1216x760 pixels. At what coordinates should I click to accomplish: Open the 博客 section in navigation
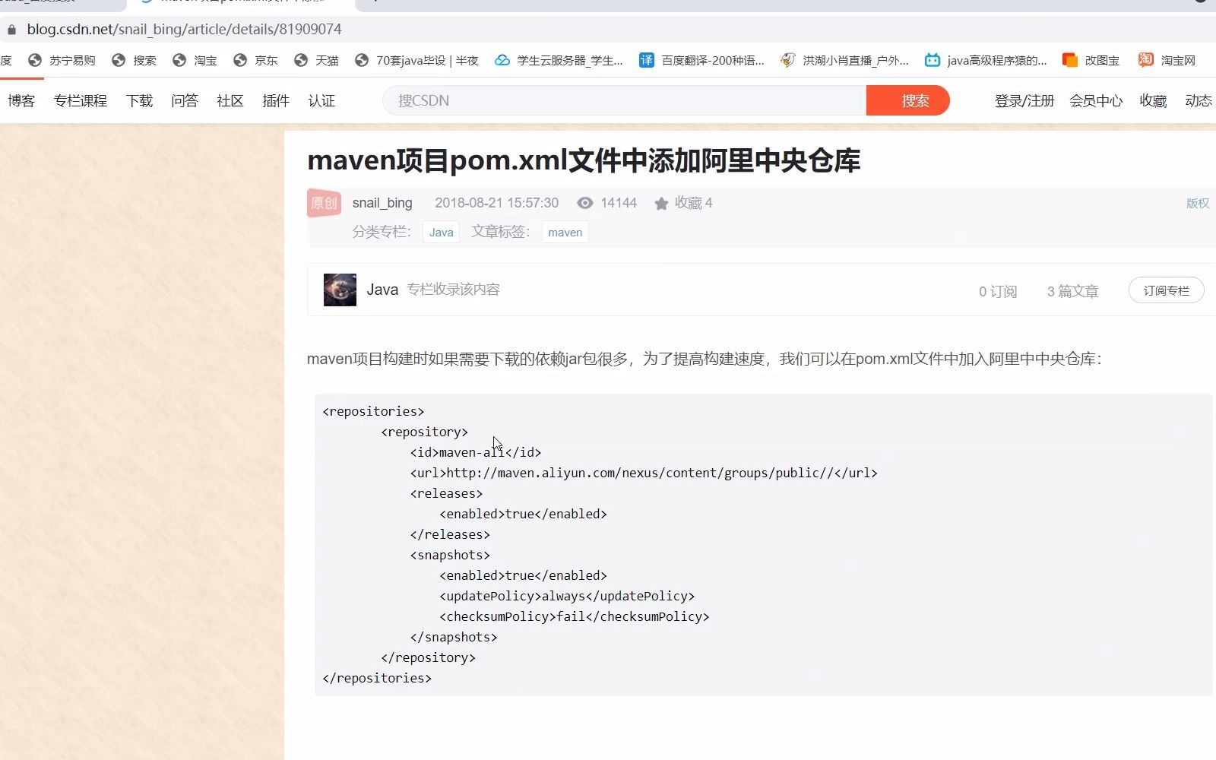click(21, 100)
